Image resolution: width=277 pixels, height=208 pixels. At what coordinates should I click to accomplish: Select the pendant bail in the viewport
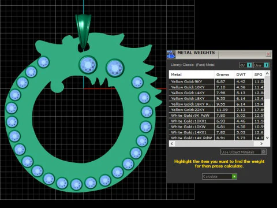(x=83, y=31)
